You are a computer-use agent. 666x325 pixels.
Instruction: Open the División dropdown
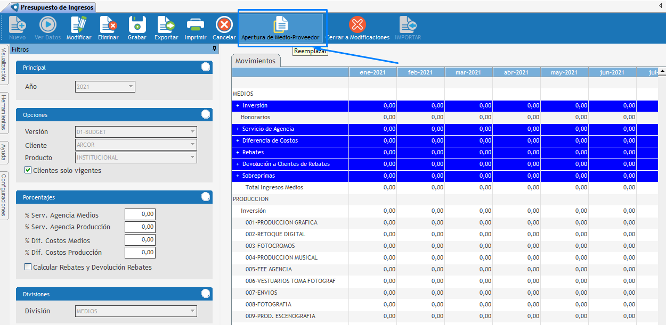coord(191,311)
